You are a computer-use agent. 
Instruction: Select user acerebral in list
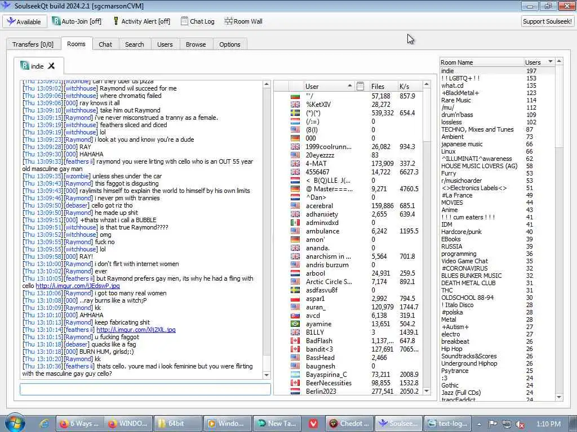click(x=319, y=206)
